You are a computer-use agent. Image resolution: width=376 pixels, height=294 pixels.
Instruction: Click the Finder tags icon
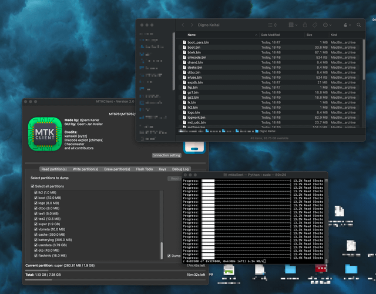315,25
